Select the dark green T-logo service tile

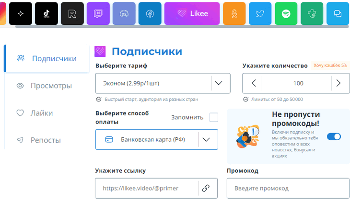pyautogui.click(x=312, y=13)
